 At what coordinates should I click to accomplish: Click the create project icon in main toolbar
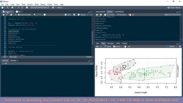pyautogui.click(x=8, y=8)
